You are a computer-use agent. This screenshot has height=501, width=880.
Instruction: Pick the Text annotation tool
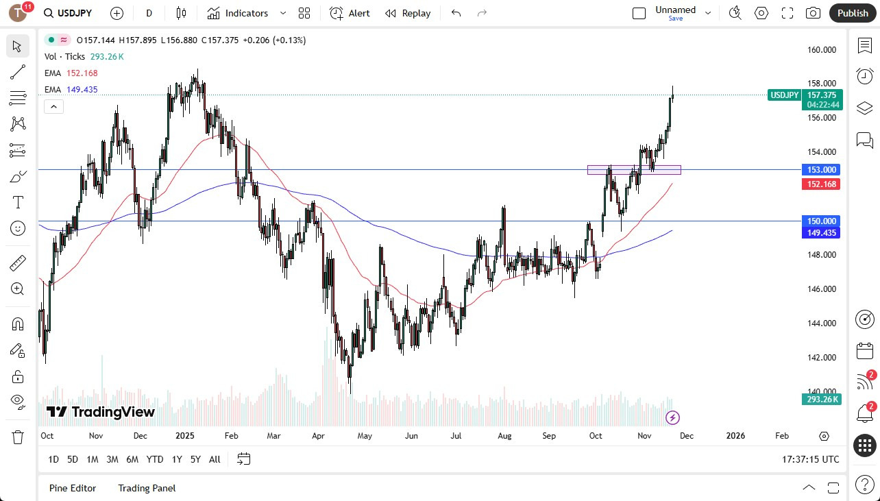(x=18, y=202)
